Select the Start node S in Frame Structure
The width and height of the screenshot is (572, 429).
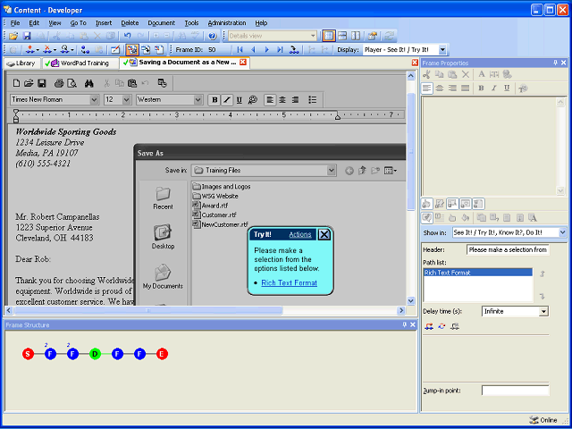click(28, 354)
